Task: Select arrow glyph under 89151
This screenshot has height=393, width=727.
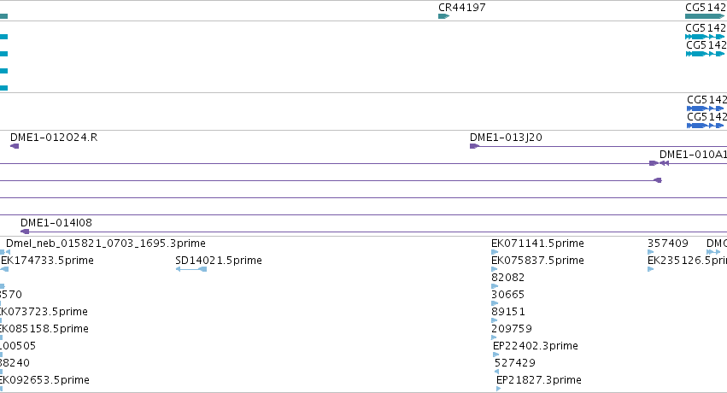Action: pos(495,320)
